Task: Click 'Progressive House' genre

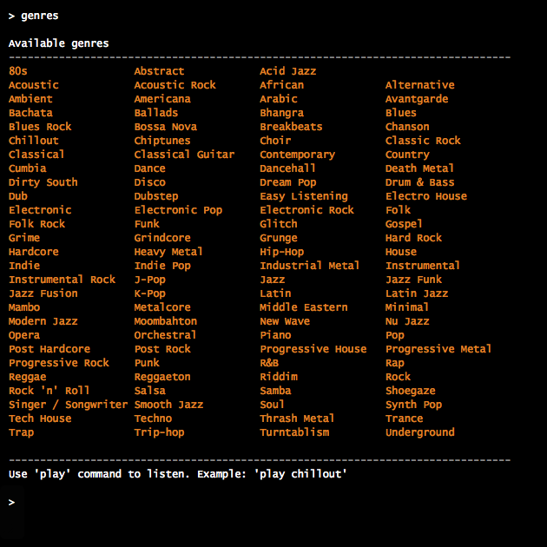Action: pyautogui.click(x=313, y=349)
